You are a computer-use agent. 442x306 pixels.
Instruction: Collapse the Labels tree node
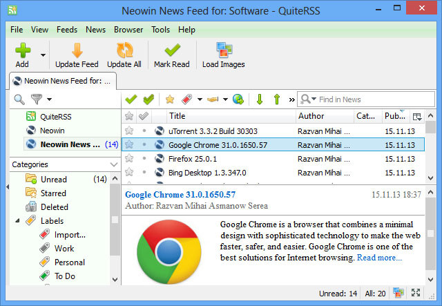17,220
